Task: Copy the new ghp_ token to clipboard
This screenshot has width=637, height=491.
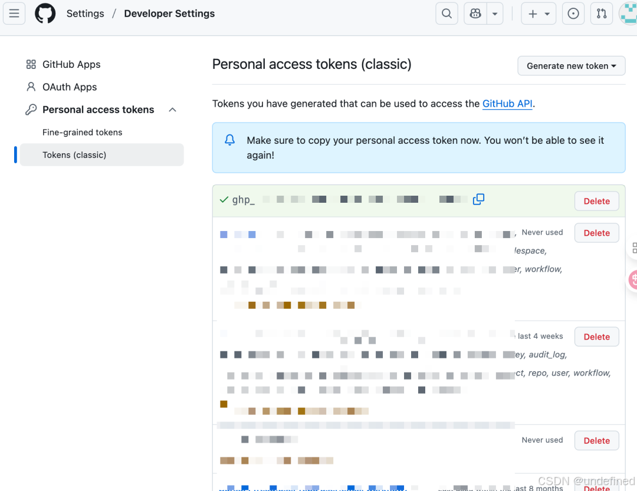Action: (478, 199)
